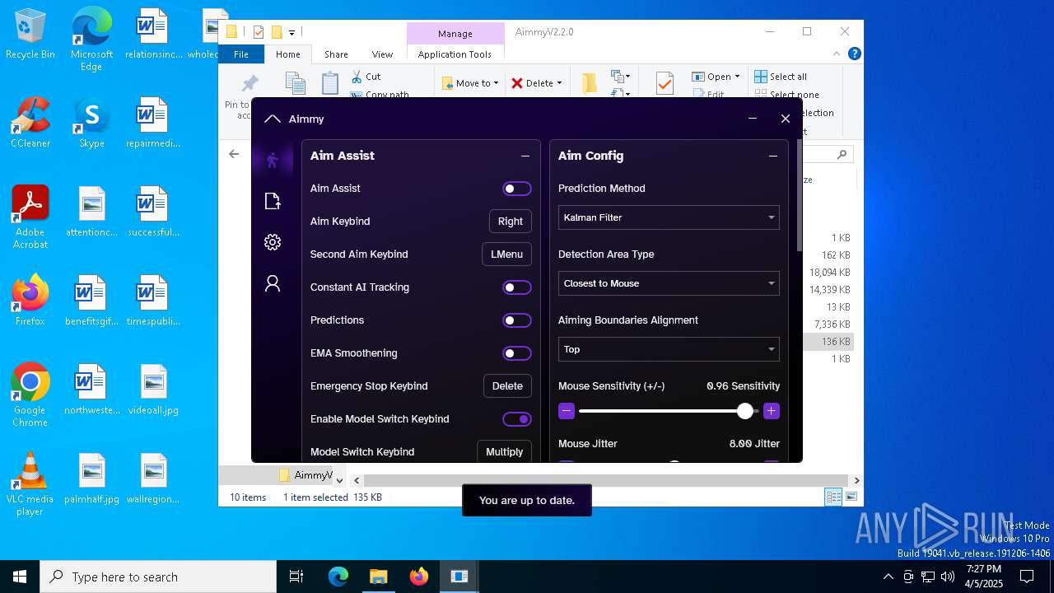Increase Mouse Sensitivity with purple plus button
The height and width of the screenshot is (593, 1054).
[772, 411]
